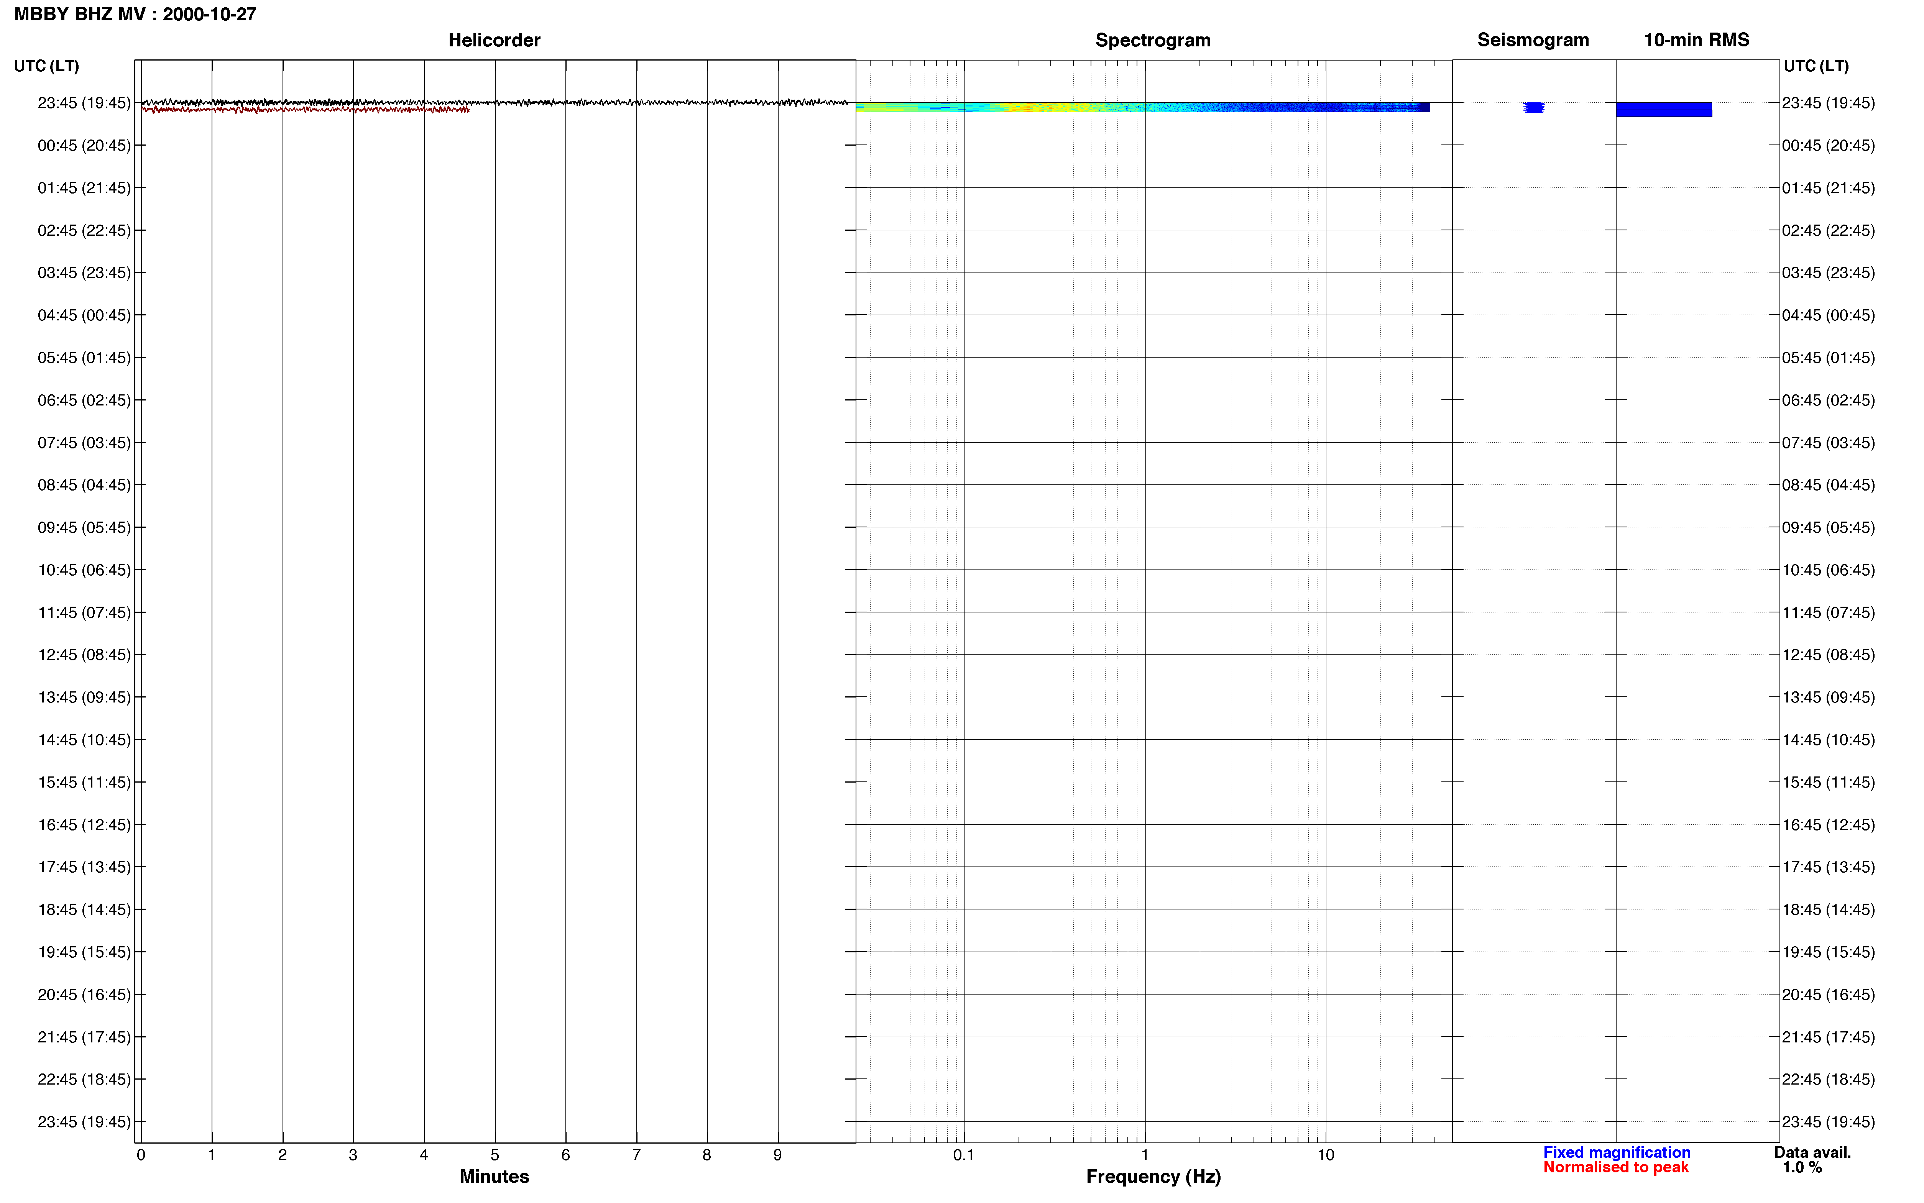Click left time label '18:45 (14:45)'
1924x1203 pixels.
[x=84, y=909]
